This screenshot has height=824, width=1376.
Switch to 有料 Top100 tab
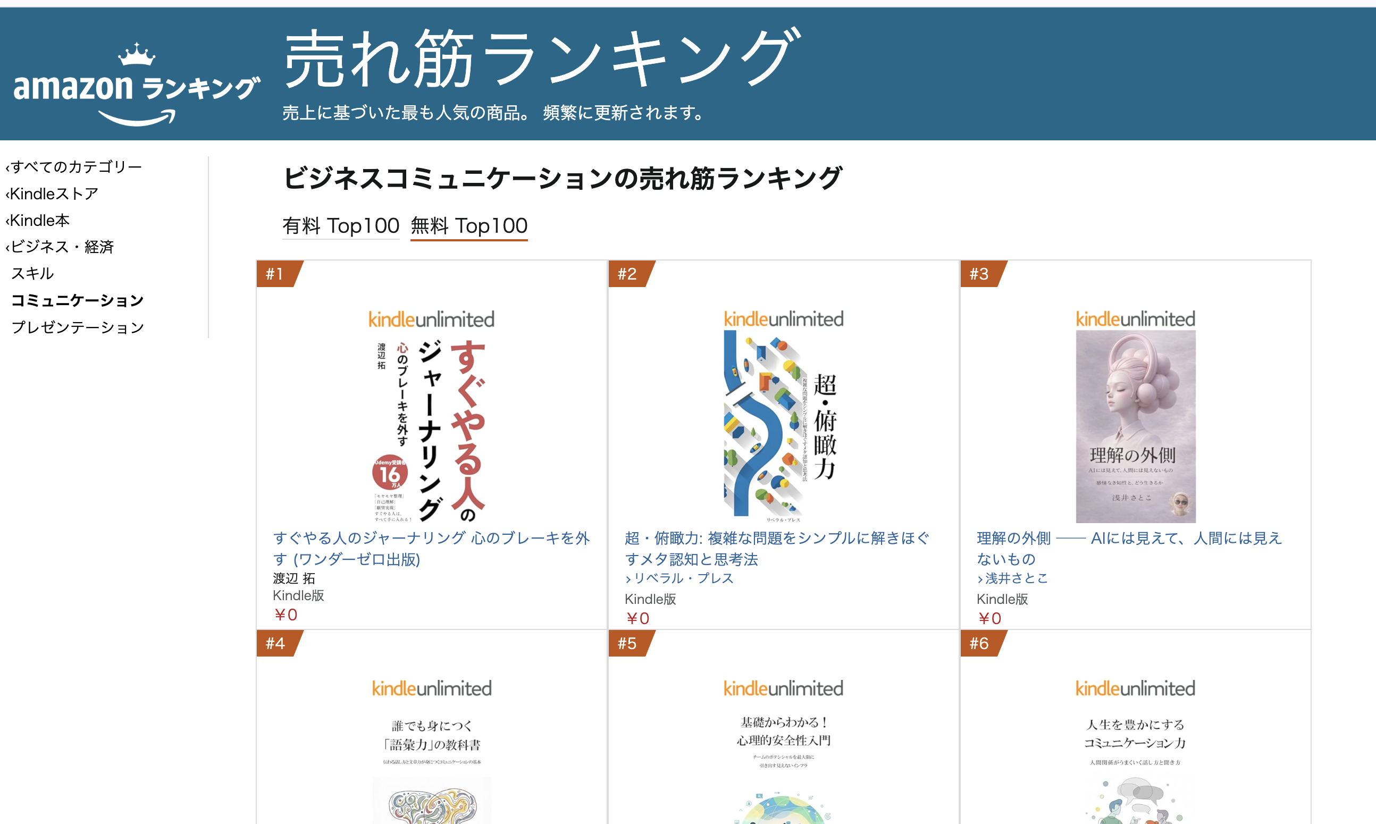tap(341, 225)
